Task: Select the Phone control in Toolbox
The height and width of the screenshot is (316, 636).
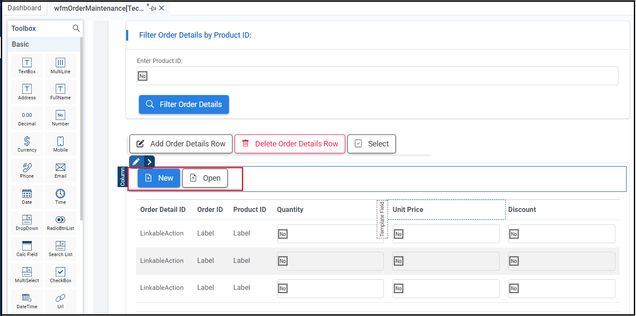Action: pyautogui.click(x=27, y=170)
